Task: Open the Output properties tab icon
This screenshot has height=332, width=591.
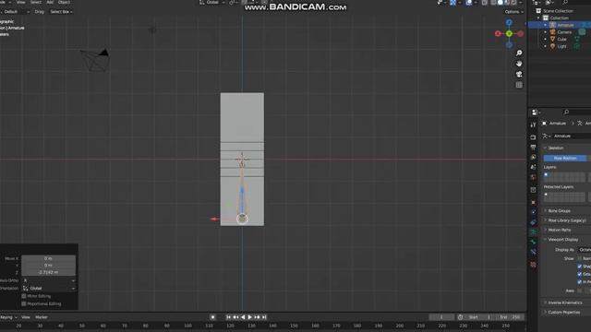Action: (x=533, y=148)
